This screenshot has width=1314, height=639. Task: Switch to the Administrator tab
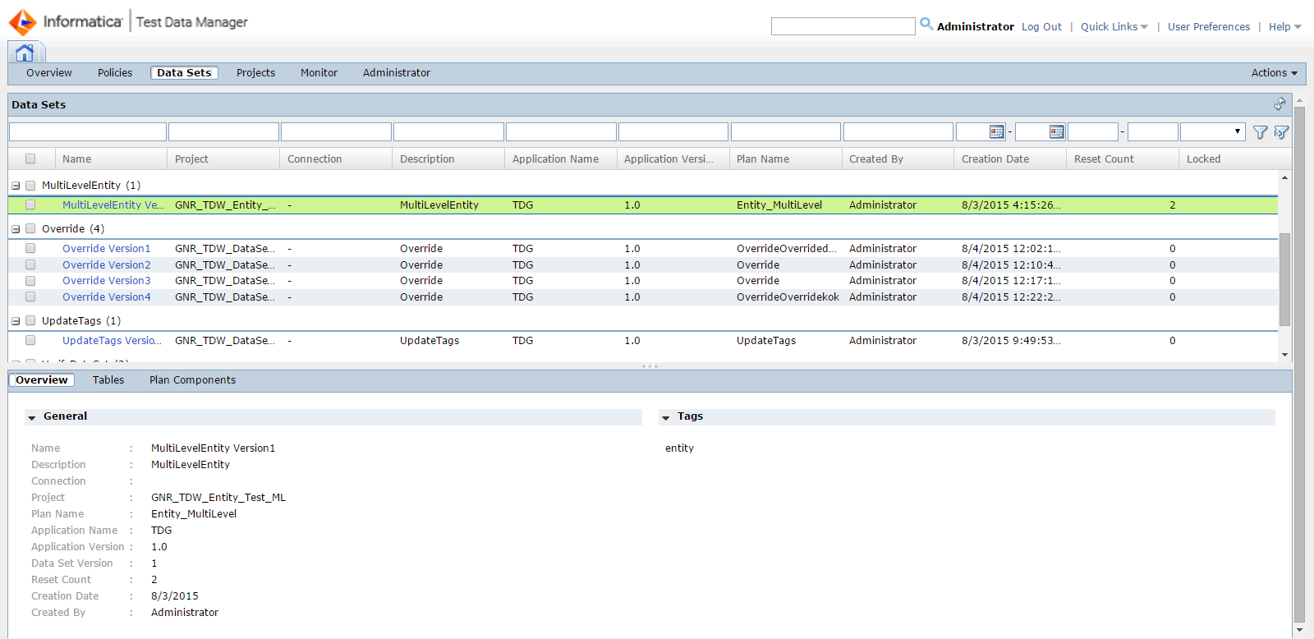pos(397,73)
